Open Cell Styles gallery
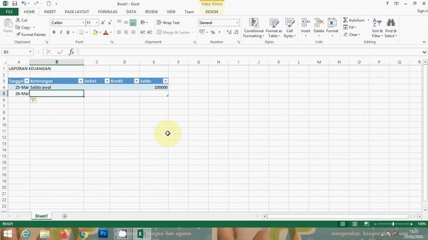The image size is (428, 240). [x=290, y=28]
